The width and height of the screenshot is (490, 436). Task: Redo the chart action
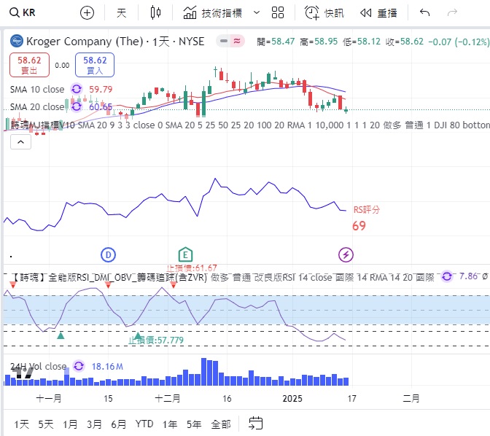point(452,13)
